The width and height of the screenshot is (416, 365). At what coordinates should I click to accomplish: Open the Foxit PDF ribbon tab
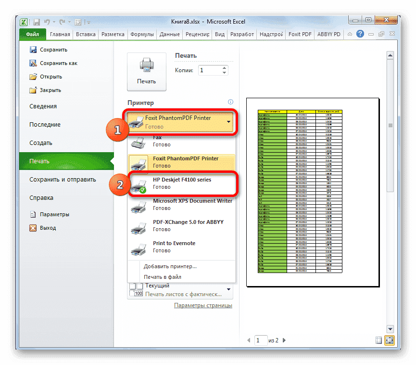tap(300, 34)
